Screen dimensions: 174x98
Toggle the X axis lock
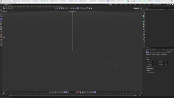[7, 8]
